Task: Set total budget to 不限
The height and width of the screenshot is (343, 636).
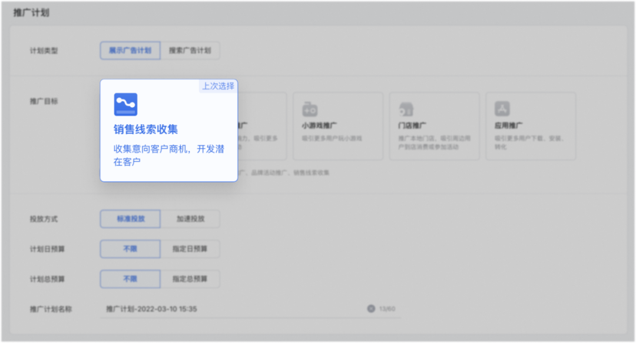Action: tap(130, 279)
